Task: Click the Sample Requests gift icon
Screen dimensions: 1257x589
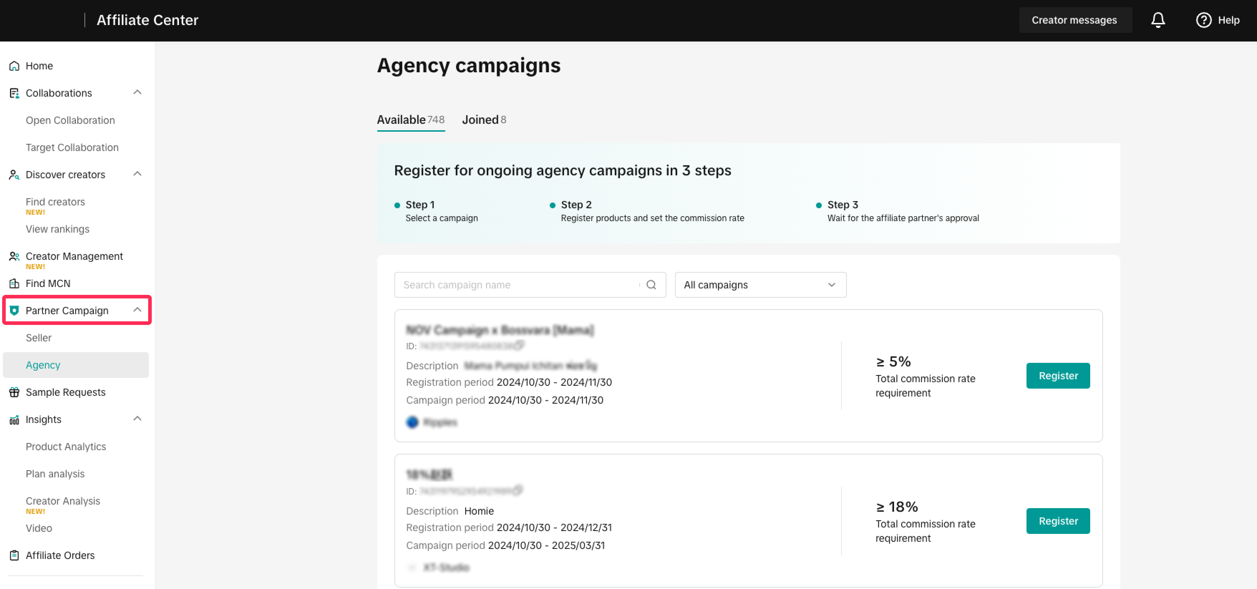Action: 14,392
